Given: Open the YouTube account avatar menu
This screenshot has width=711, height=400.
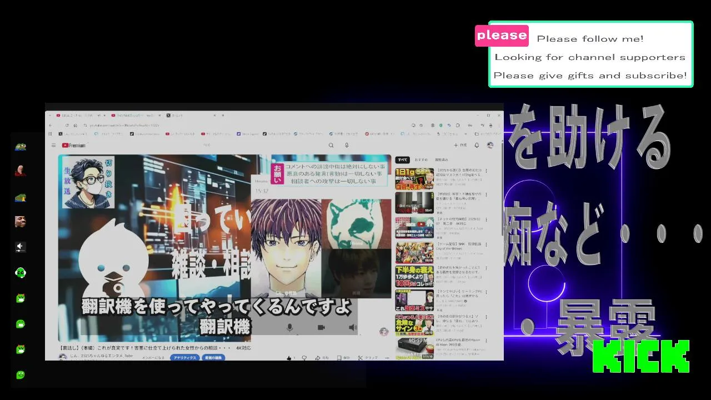Looking at the screenshot, I should tap(490, 146).
